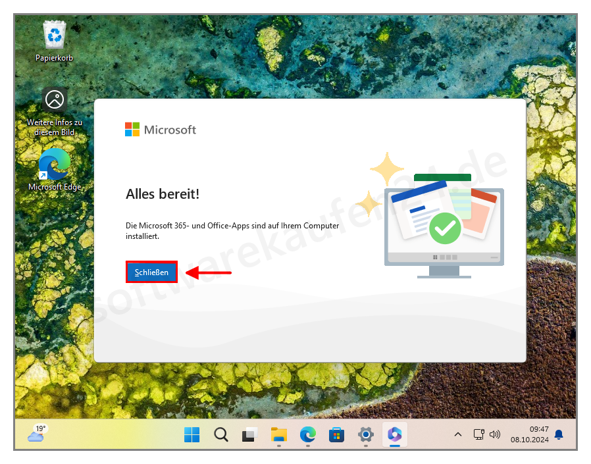The image size is (591, 464).
Task: Open notifications with the blue bell icon
Action: pyautogui.click(x=559, y=435)
